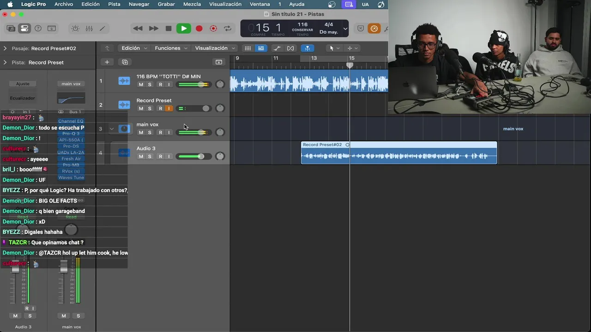Screen dimensions: 591x332
Task: Open the Pista menu
Action: (114, 4)
